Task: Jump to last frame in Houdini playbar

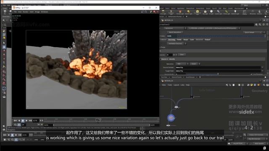Action: [20, 135]
